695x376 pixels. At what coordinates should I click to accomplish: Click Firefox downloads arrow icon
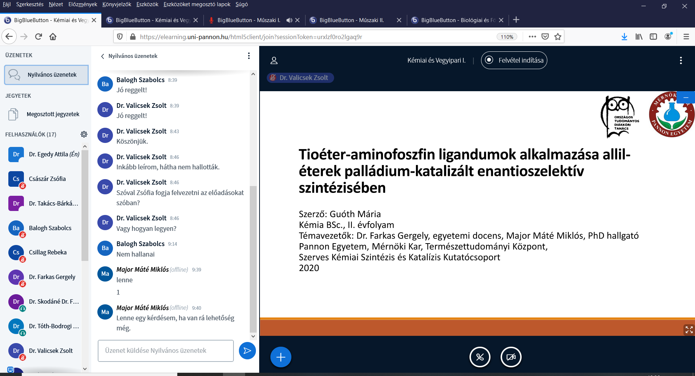tap(624, 37)
